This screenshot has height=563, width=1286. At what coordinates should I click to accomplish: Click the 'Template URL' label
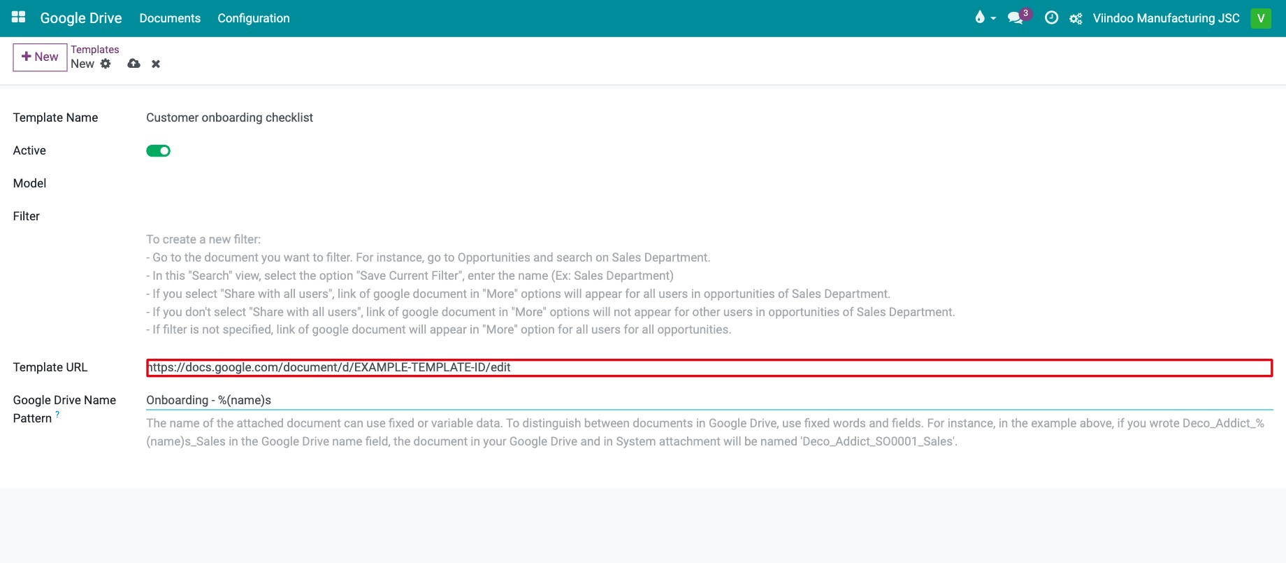point(50,367)
